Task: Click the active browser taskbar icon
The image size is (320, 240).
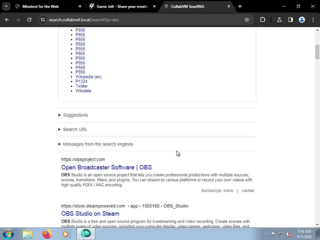Action: click(x=86, y=234)
